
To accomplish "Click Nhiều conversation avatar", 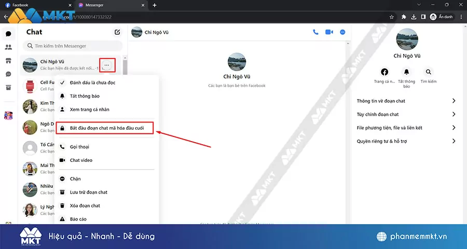I will [30, 189].
